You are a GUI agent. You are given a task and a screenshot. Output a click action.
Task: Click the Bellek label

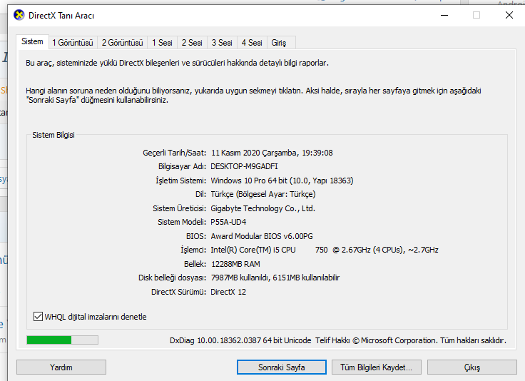(x=195, y=264)
